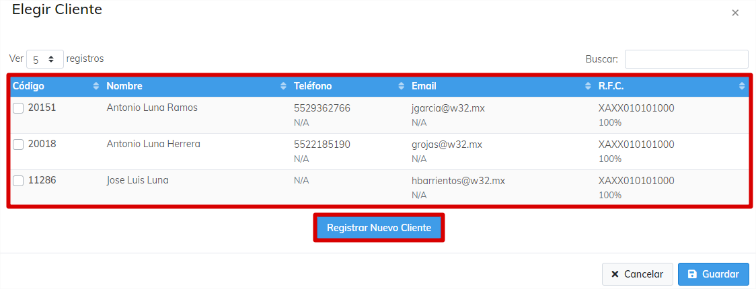Click email hbarrientos@w32.mx
756x289 pixels.
coord(459,181)
